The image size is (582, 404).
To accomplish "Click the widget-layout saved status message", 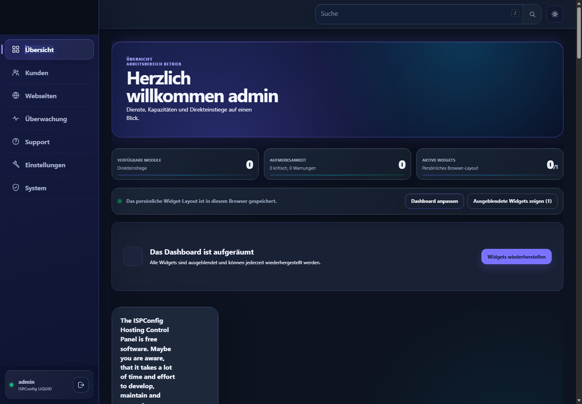I will click(x=201, y=201).
